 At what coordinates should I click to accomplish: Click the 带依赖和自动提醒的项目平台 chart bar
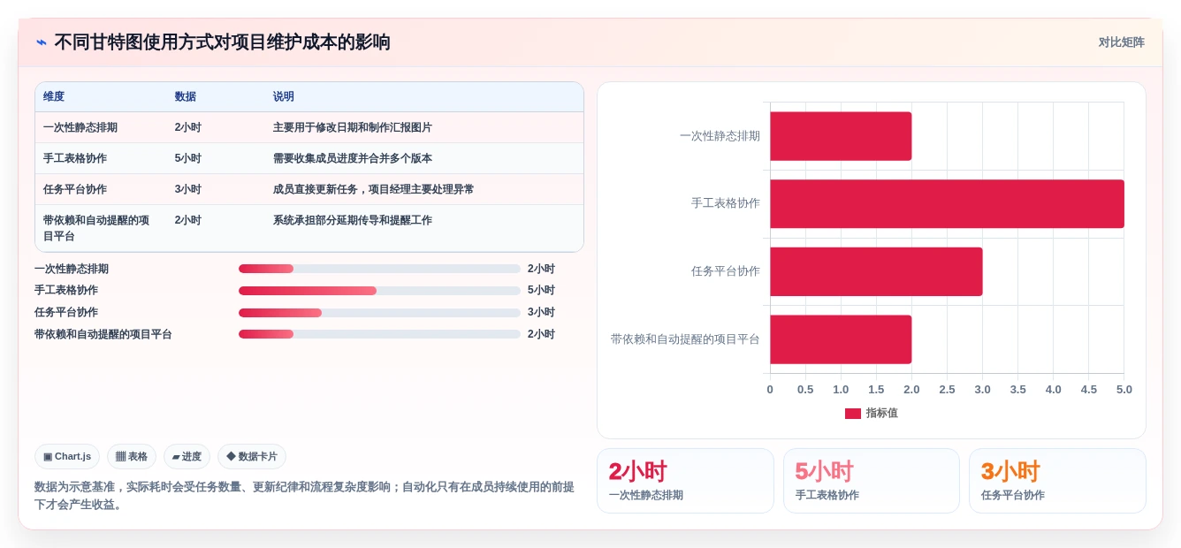click(x=841, y=339)
